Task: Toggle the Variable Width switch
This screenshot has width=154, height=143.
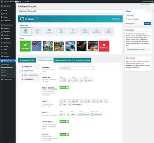Action: [x=64, y=121]
